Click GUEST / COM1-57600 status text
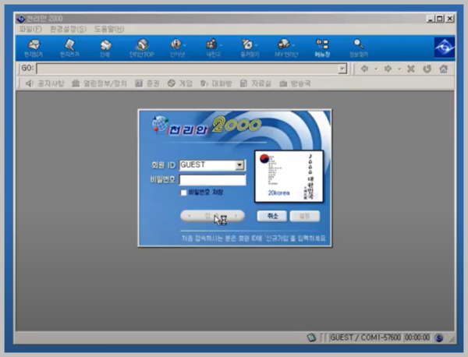 (x=365, y=338)
